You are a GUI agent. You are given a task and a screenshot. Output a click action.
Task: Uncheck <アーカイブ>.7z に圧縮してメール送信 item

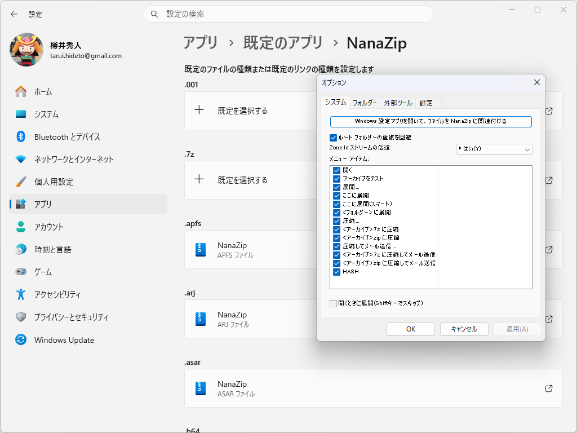[336, 255]
